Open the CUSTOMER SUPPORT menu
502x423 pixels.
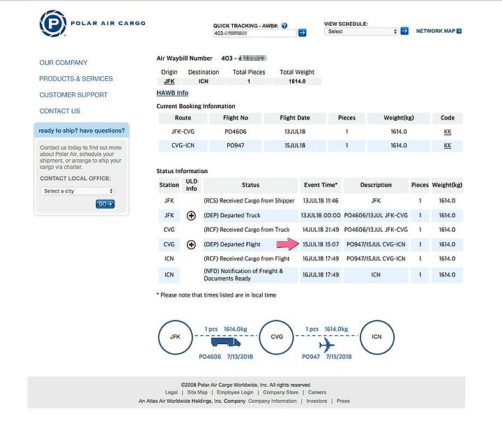point(73,95)
